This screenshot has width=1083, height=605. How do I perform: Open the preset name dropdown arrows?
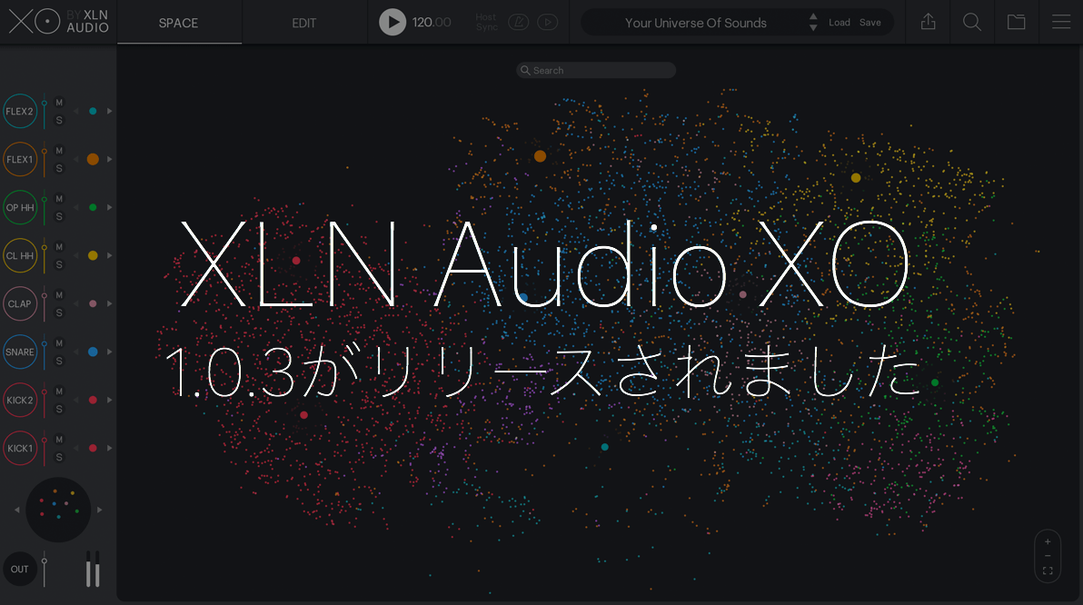pyautogui.click(x=813, y=23)
